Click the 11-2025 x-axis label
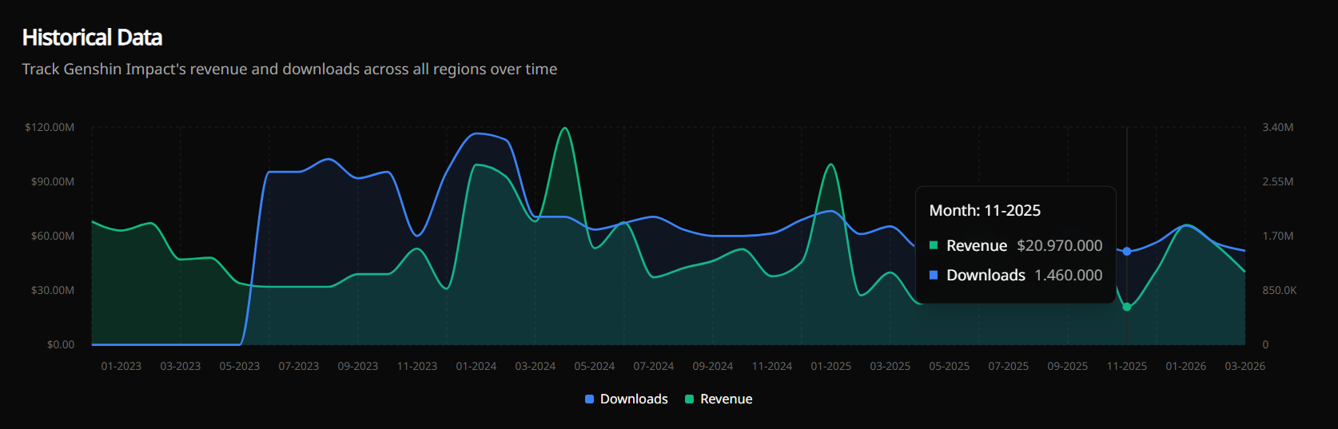The image size is (1338, 429). [1127, 366]
